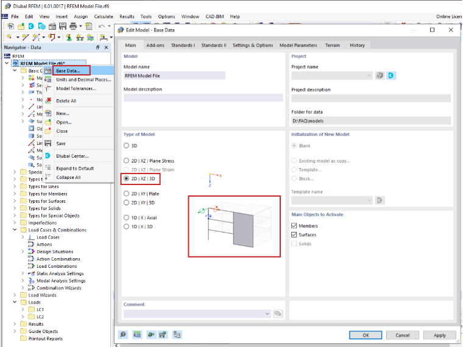Screen dimensions: 463x347
Task: Select 1D | X | Axial model type
Action: pyautogui.click(x=126, y=217)
